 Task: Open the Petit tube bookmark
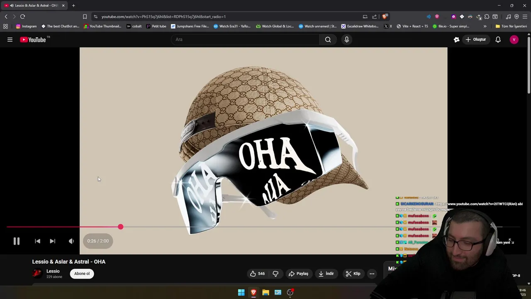coord(156,26)
